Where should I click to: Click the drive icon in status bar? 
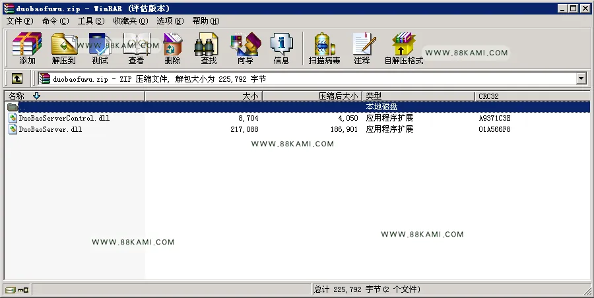click(10, 290)
